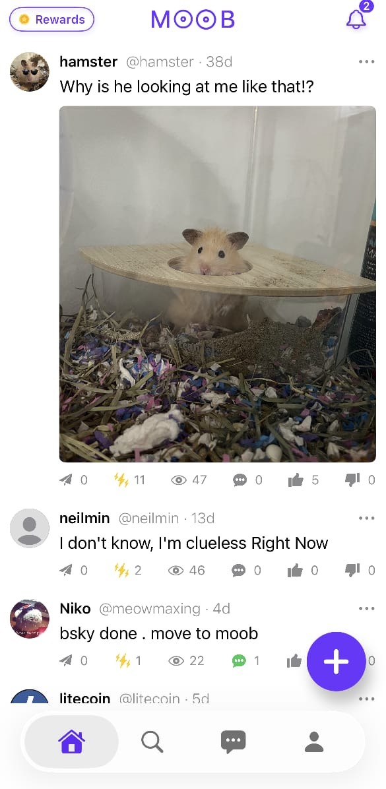Viewport: 386px width, 789px height.
Task: Comment on the hamster post
Action: 240,480
